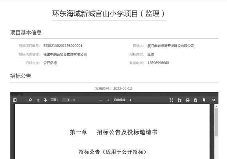Click the publish date 2022-05-12

click(x=122, y=89)
